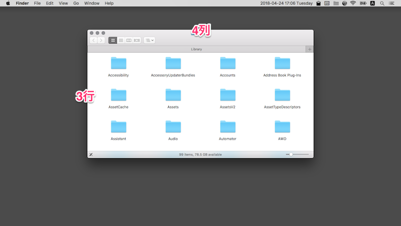
Task: Click the tools icon in status bar
Action: [91, 155]
